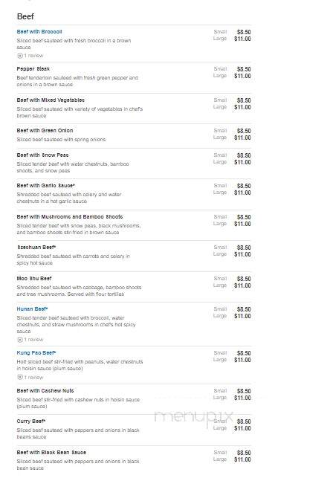327x478 pixels.
Task: Click '1 review' text under Hunan Beef
Action: (x=33, y=340)
